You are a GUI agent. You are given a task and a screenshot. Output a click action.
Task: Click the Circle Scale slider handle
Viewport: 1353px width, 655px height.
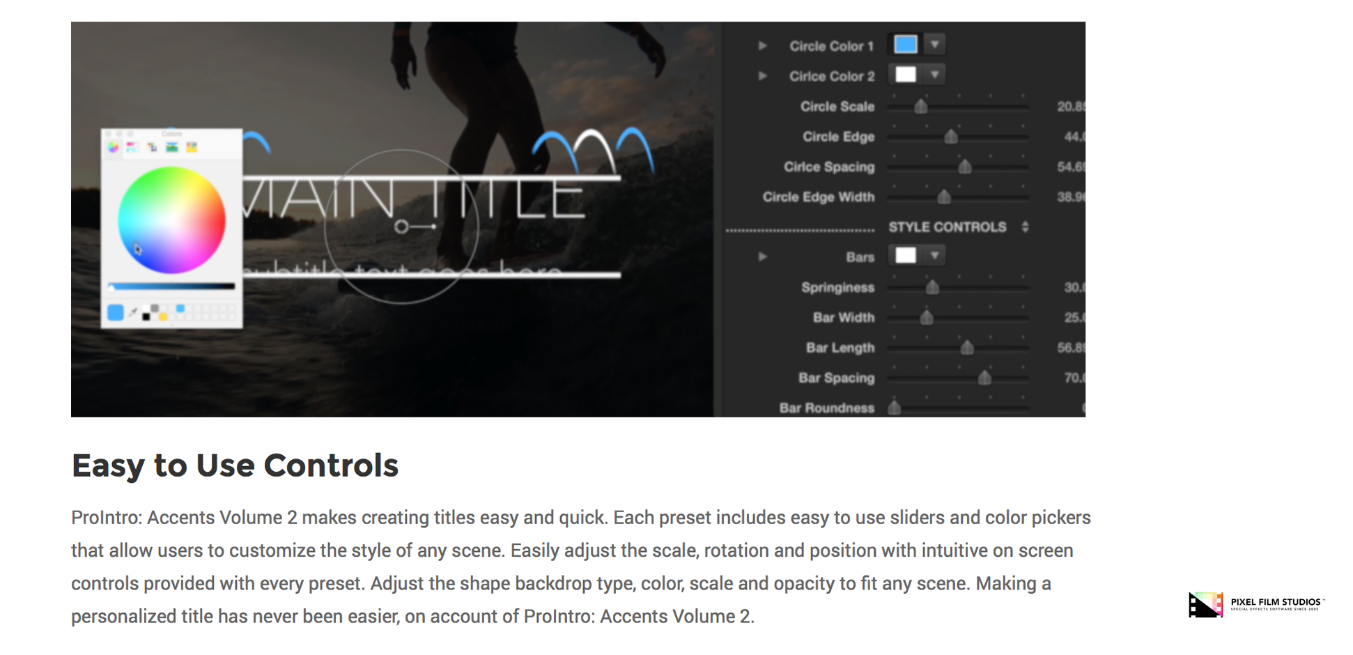921,106
